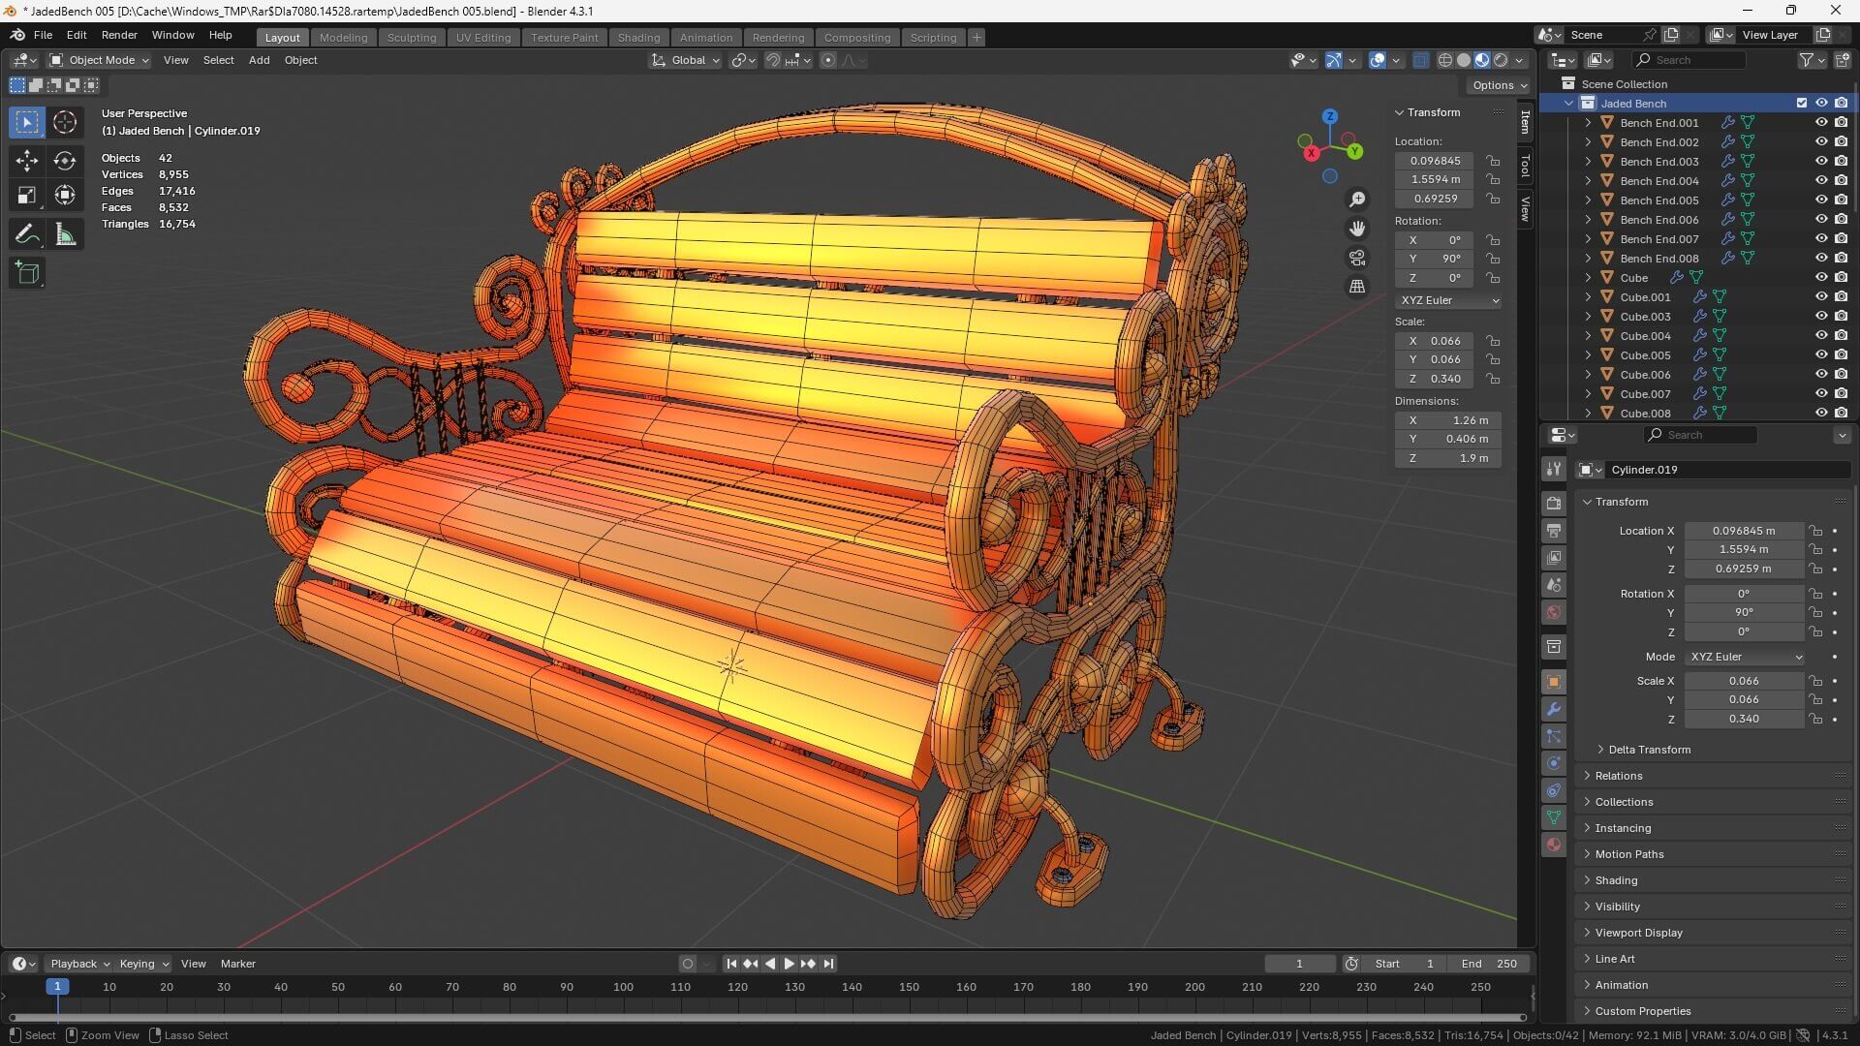Click the Options button in viewport header

point(1499,85)
